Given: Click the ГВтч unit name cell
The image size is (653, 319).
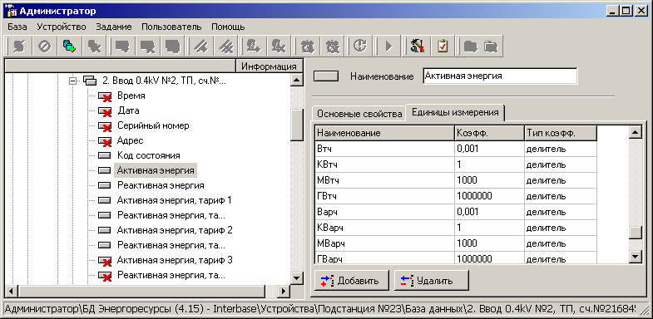Looking at the screenshot, I should pos(384,196).
